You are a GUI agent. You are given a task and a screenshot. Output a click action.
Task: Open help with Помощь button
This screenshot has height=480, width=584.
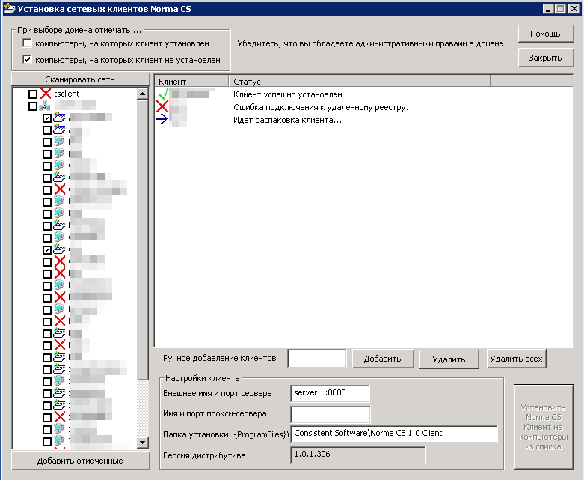[545, 34]
